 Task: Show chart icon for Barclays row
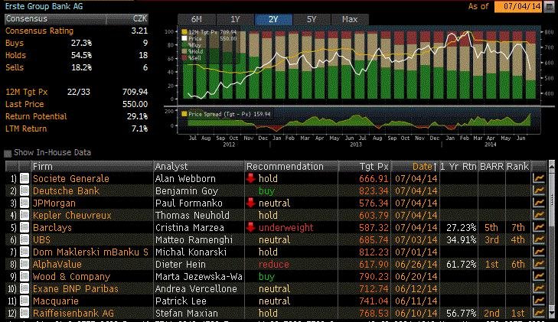point(539,227)
